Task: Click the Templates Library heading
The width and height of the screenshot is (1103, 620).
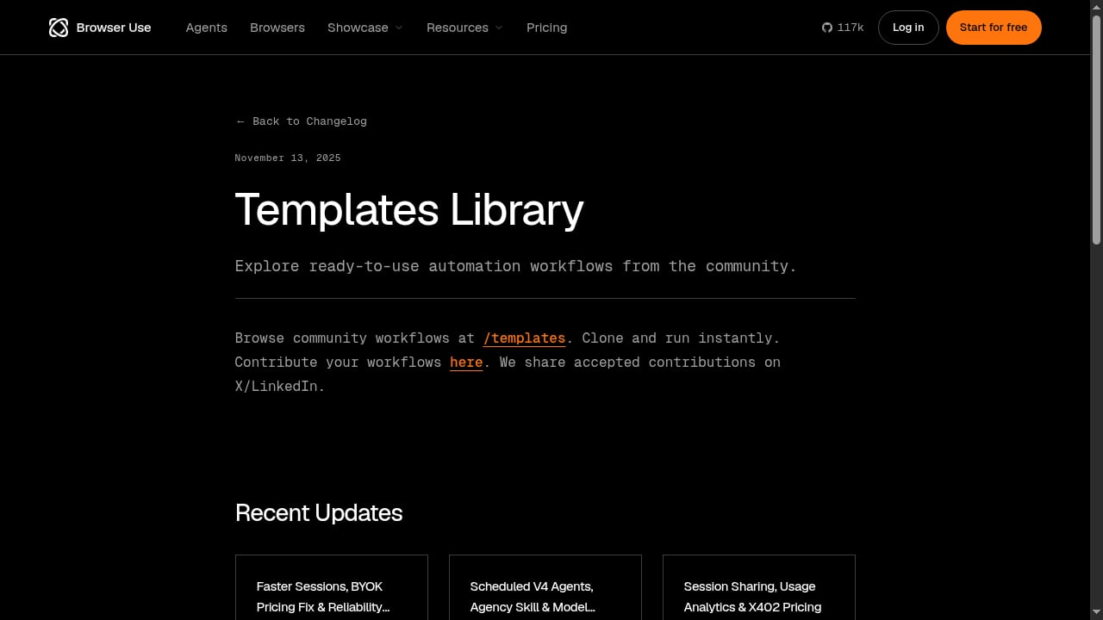Action: pos(409,210)
